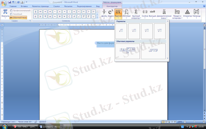
Task: Open the Матрица gallery
Action: tap(196, 14)
